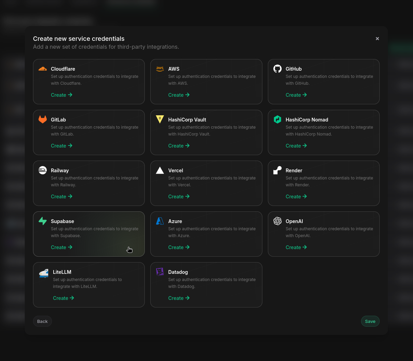Screen dimensions: 413x361
Task: Select the GitHub card title
Action: coord(294,69)
